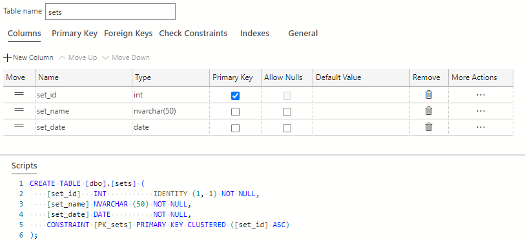This screenshot has width=525, height=242.
Task: Show more actions for set_date row
Action: pos(480,127)
